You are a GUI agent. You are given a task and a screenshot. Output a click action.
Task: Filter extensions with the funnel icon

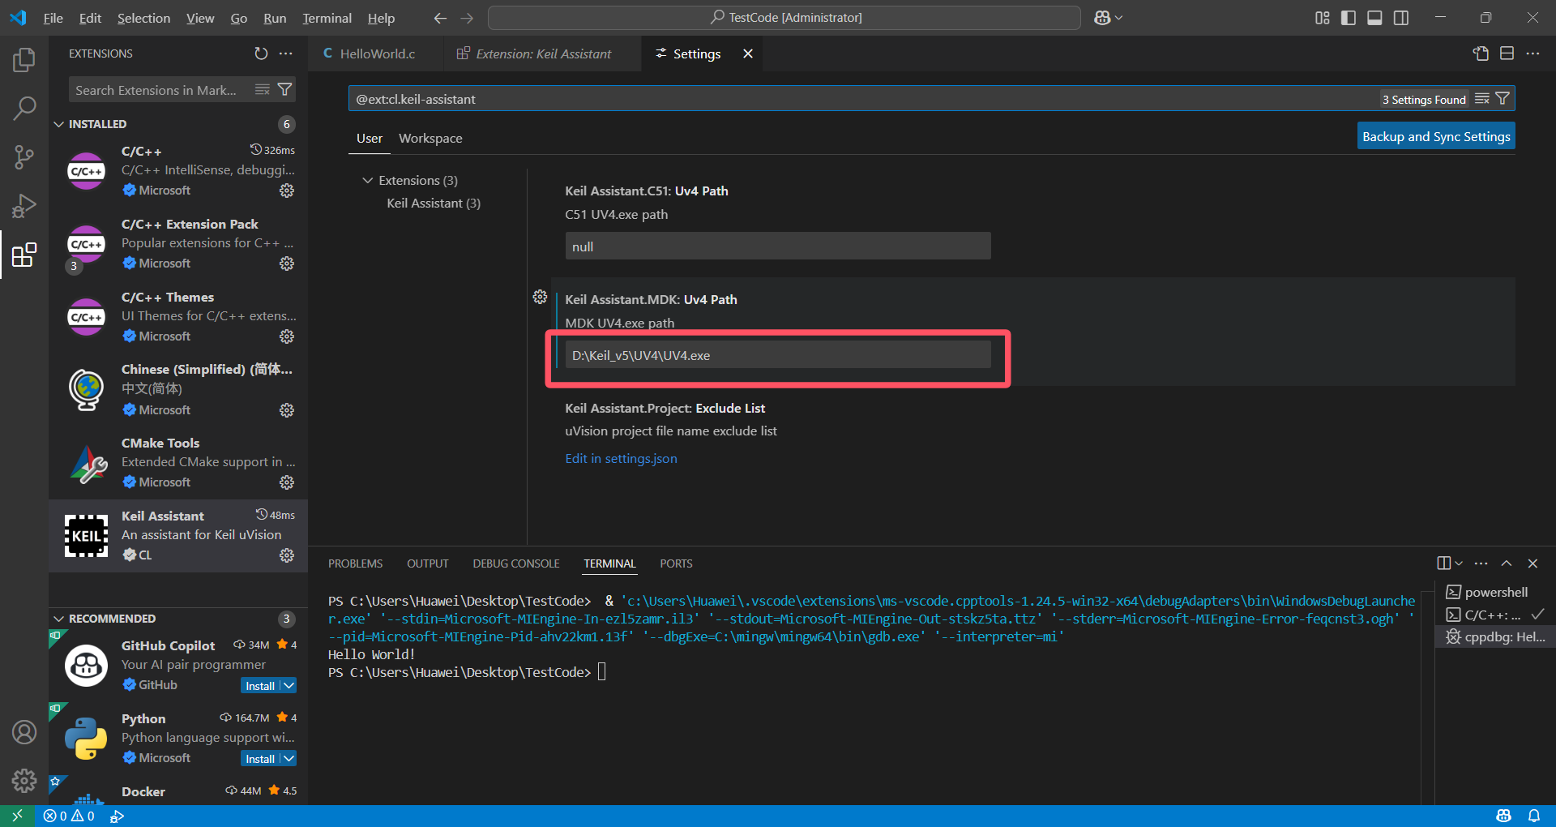click(x=284, y=89)
